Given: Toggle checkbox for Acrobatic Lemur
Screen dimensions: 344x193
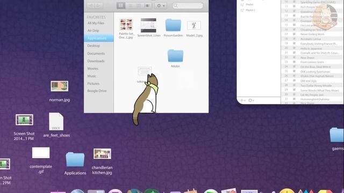Looking at the screenshot, I should coord(294,39).
